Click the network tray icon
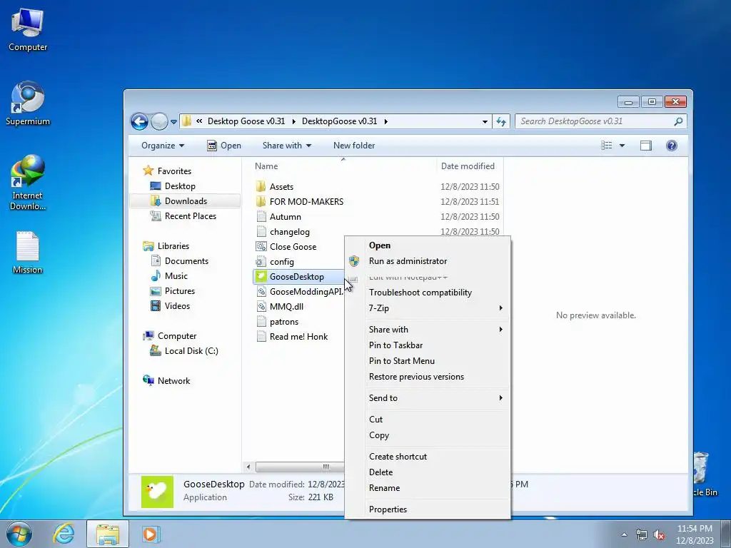The width and height of the screenshot is (731, 548). [642, 534]
